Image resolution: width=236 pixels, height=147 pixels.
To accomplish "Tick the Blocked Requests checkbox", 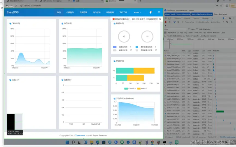I will pos(184,36).
